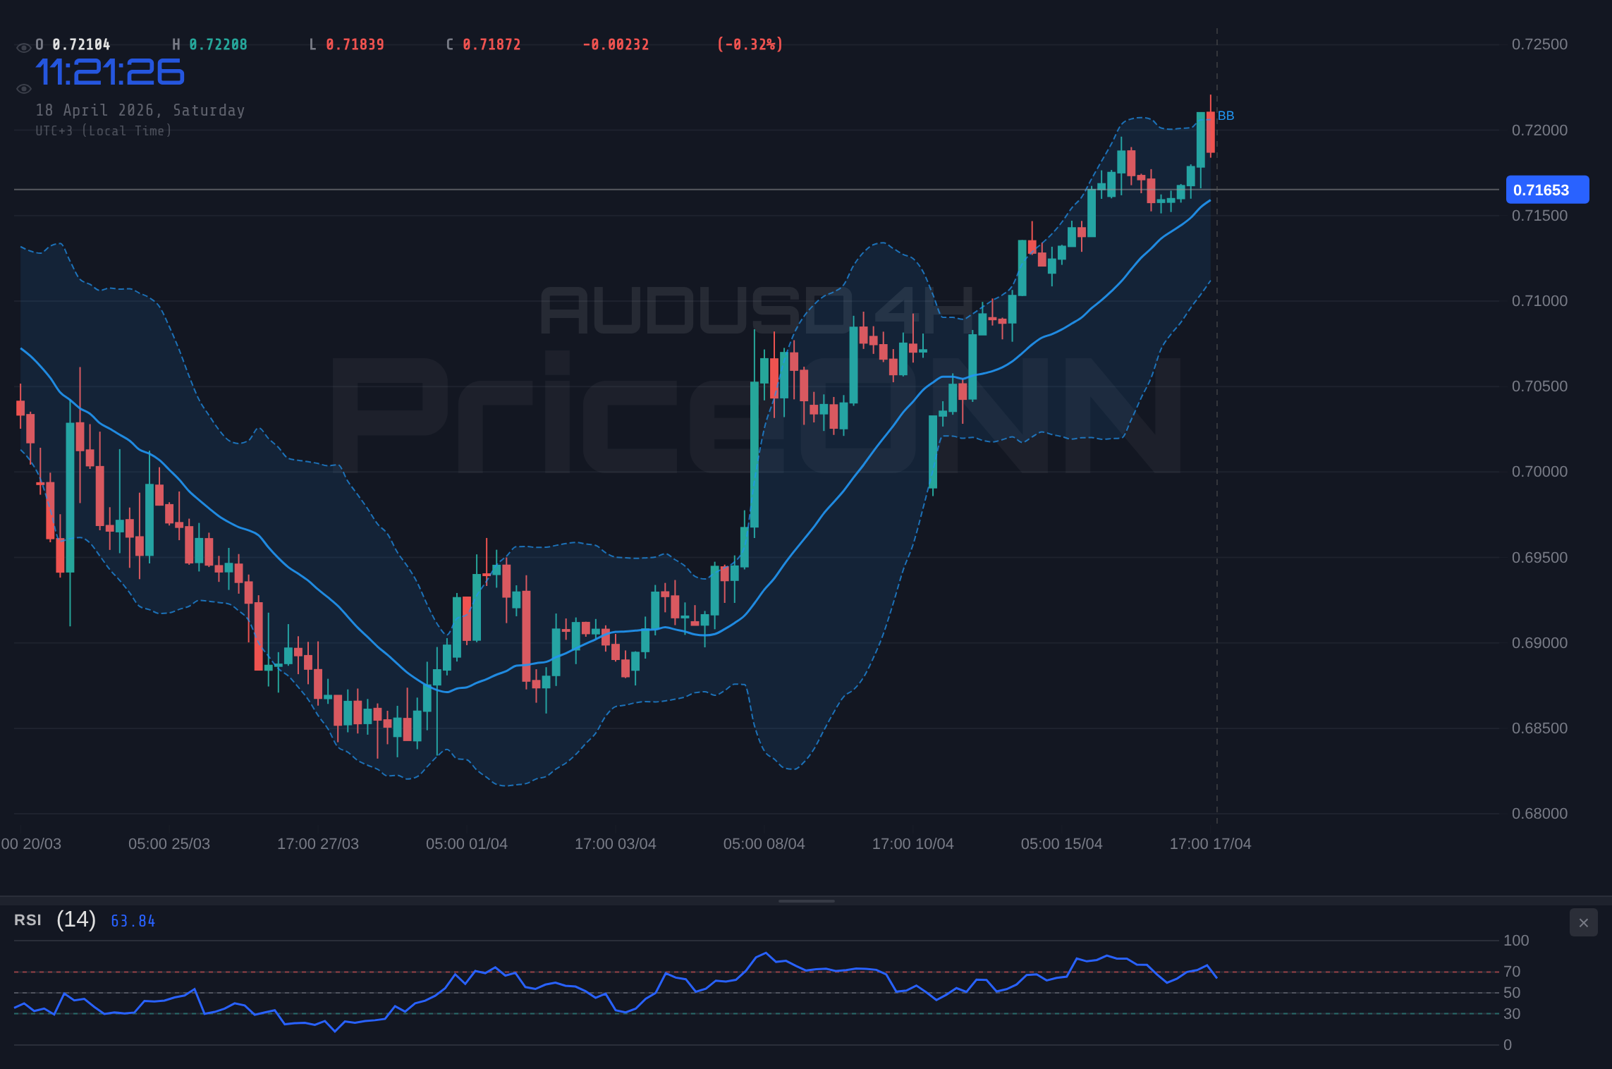Click the 05:00 15/04 time axis label
Viewport: 1612px width, 1069px height.
pos(1062,844)
